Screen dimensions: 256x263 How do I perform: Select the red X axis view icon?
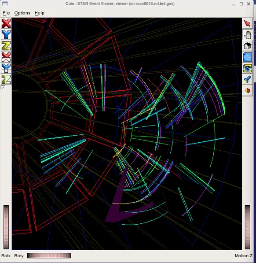coord(6,23)
